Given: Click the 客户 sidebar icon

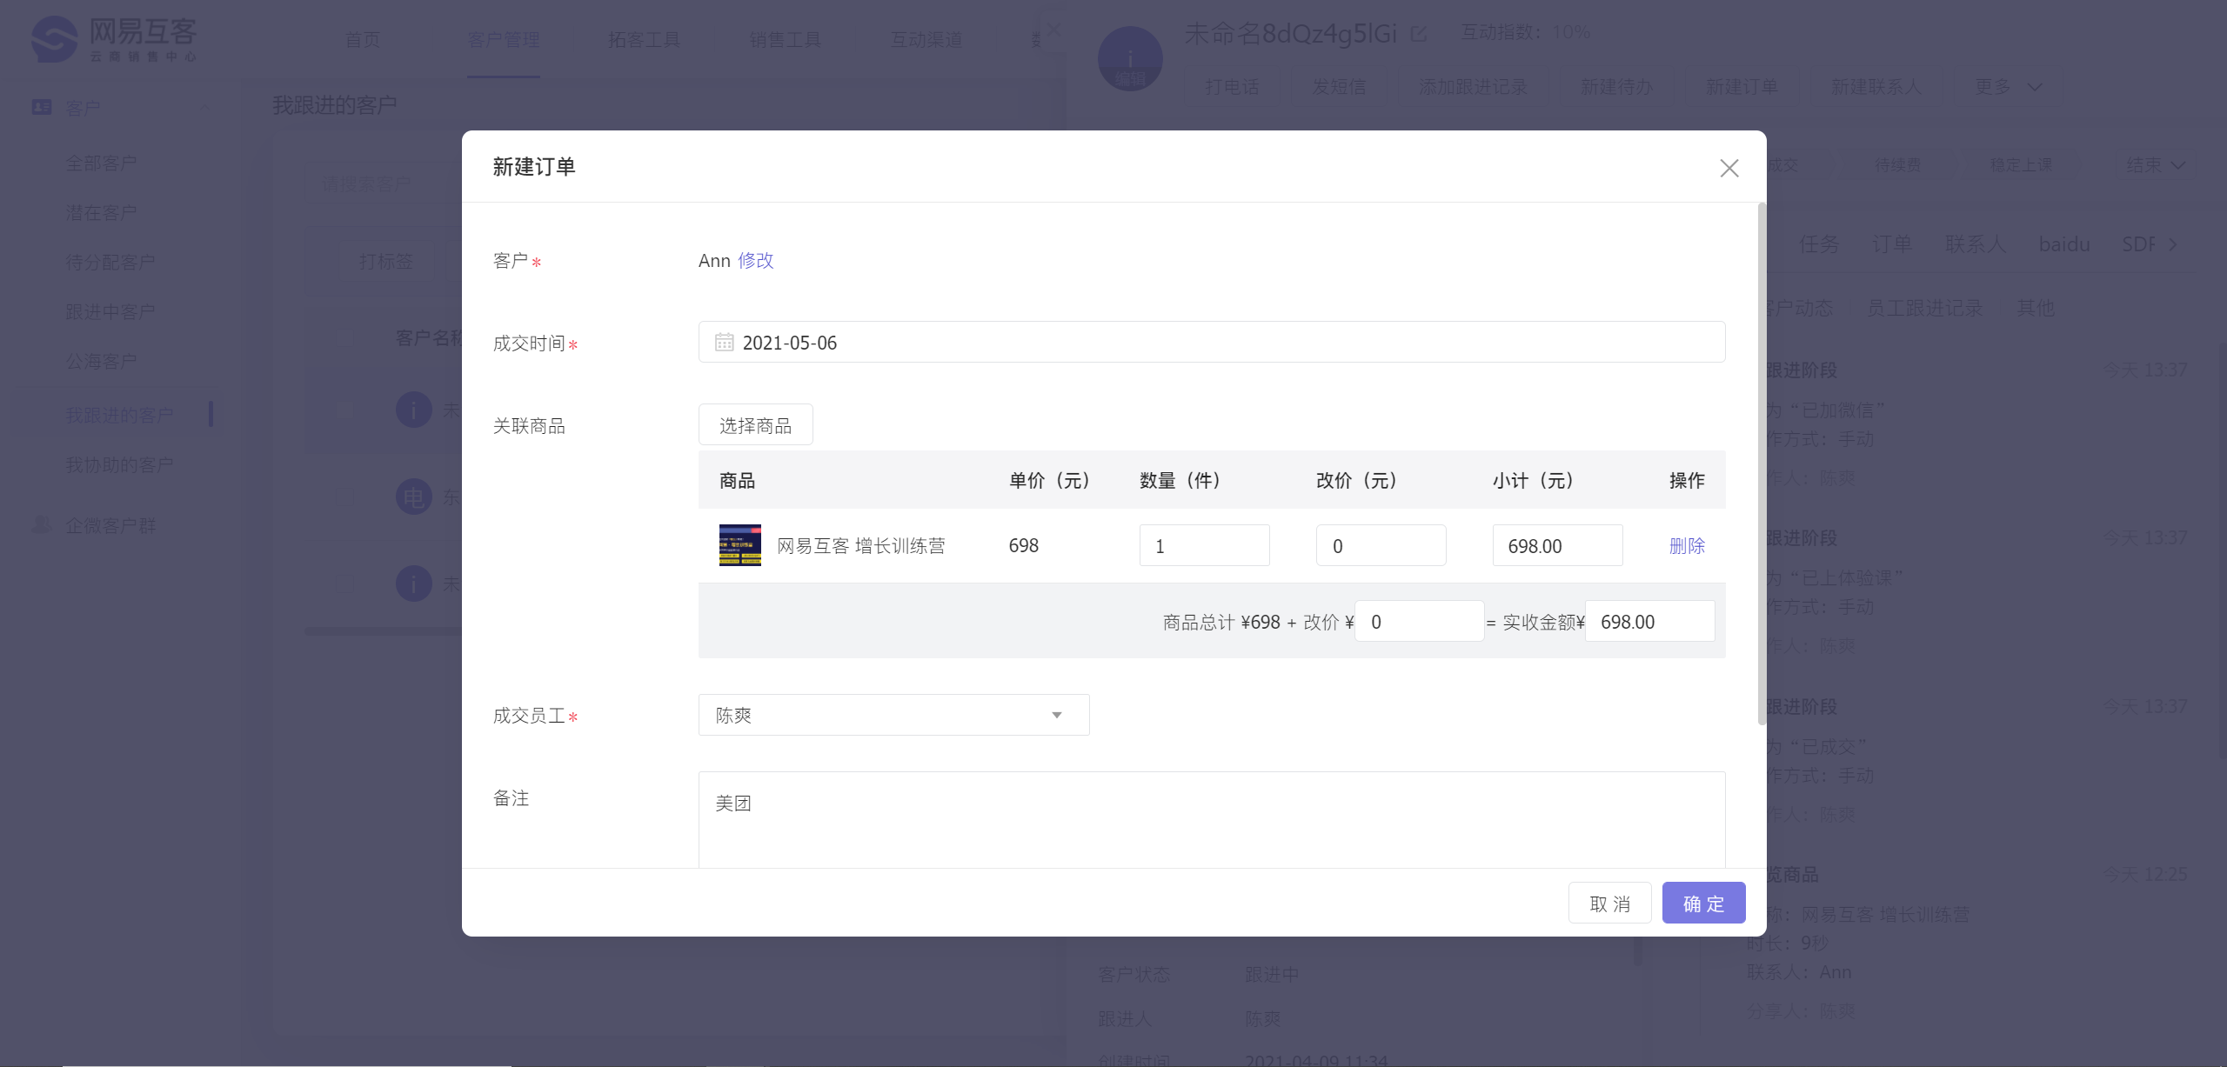Looking at the screenshot, I should pos(41,107).
